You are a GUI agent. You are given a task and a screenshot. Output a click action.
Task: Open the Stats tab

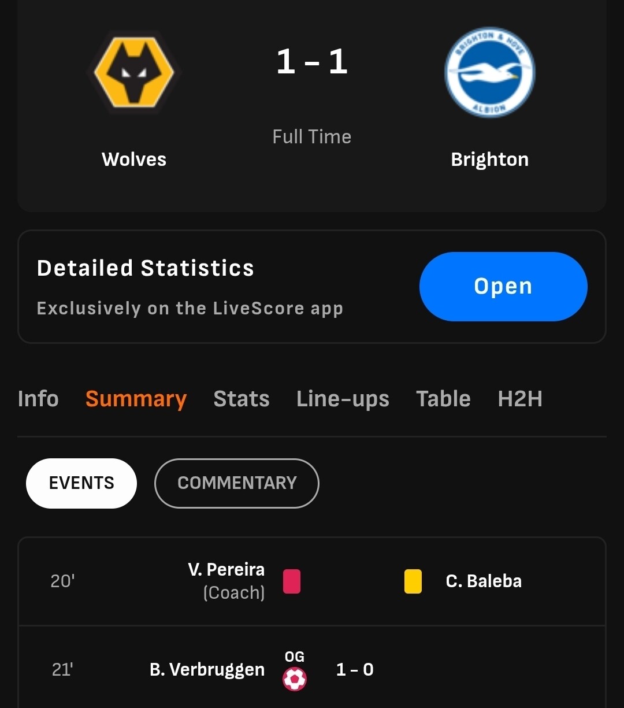[241, 399]
